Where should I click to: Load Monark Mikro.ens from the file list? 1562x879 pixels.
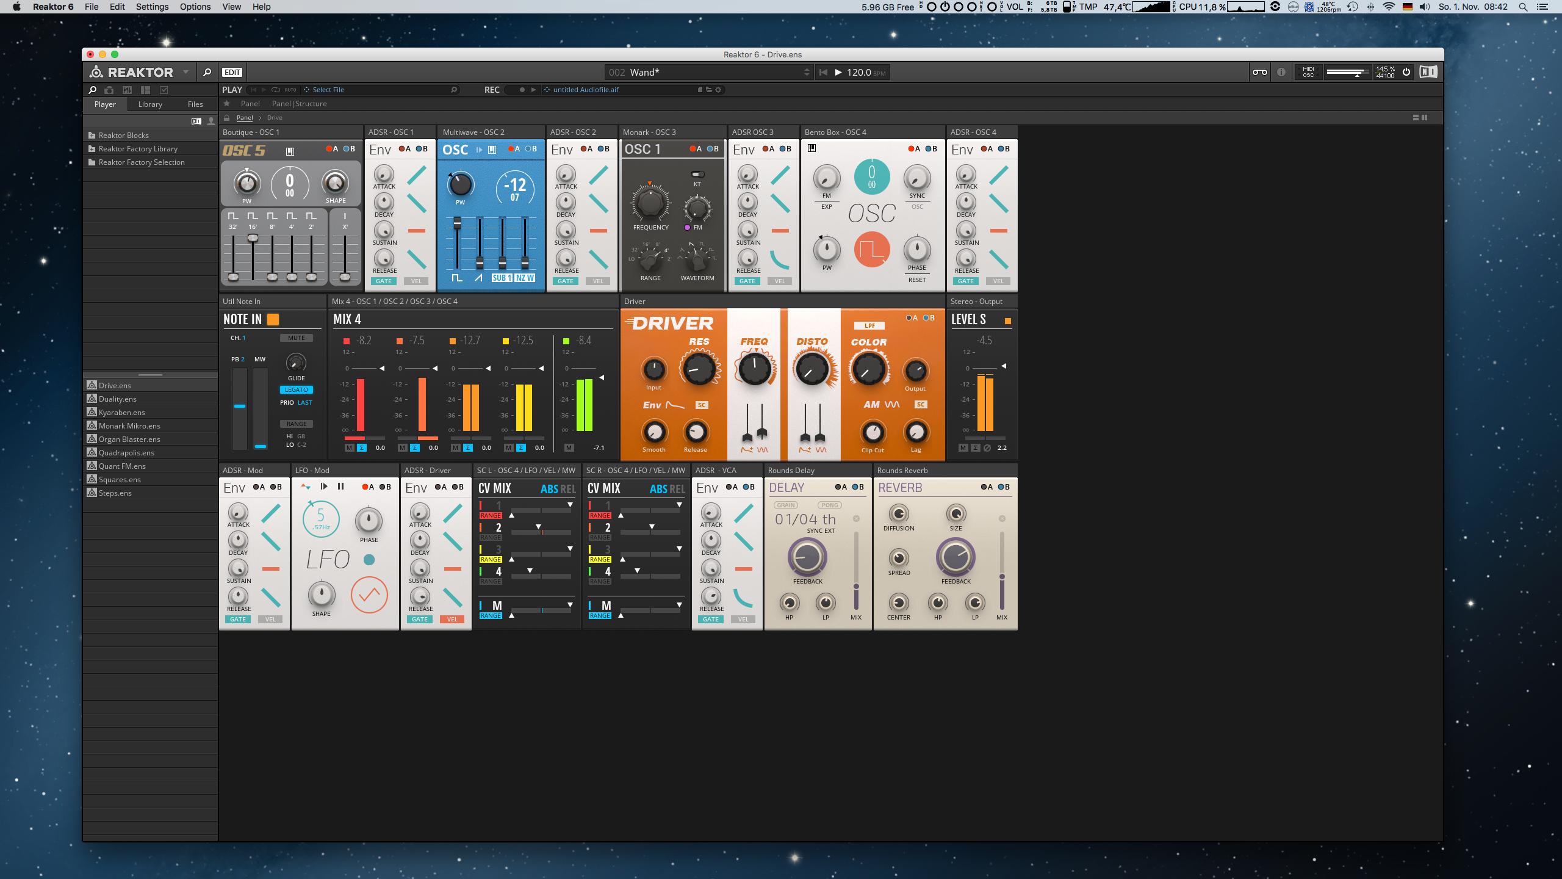(129, 426)
